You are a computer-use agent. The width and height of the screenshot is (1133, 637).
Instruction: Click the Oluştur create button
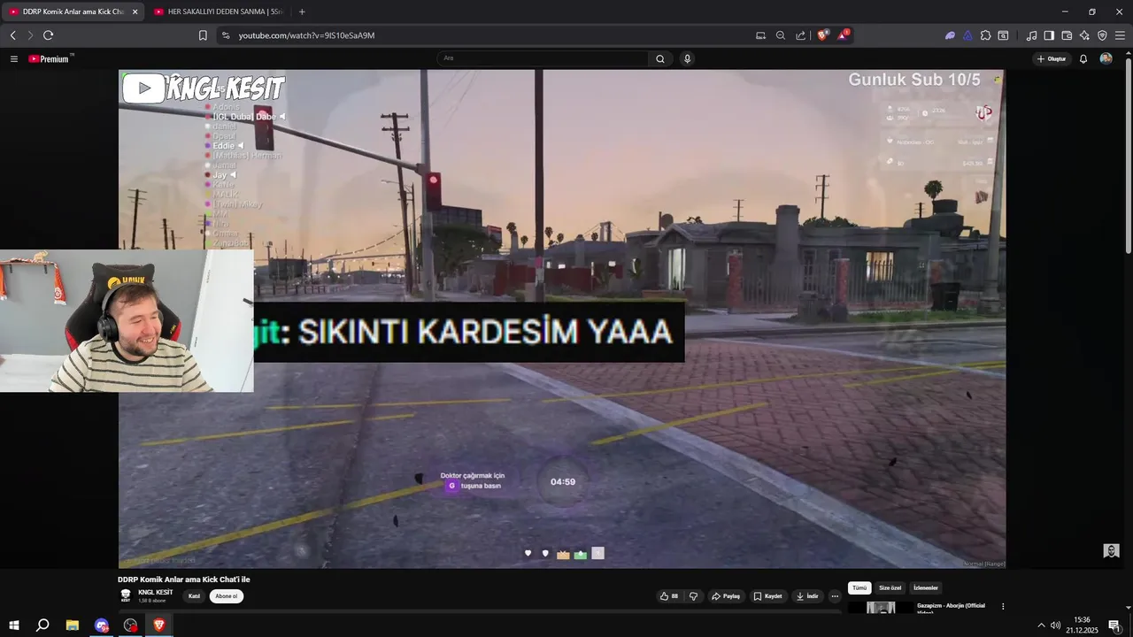1052,58
